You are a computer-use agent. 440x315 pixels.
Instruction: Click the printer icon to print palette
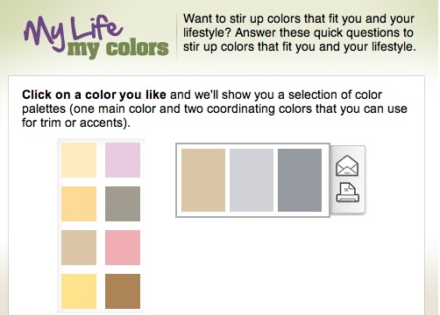[x=348, y=192]
